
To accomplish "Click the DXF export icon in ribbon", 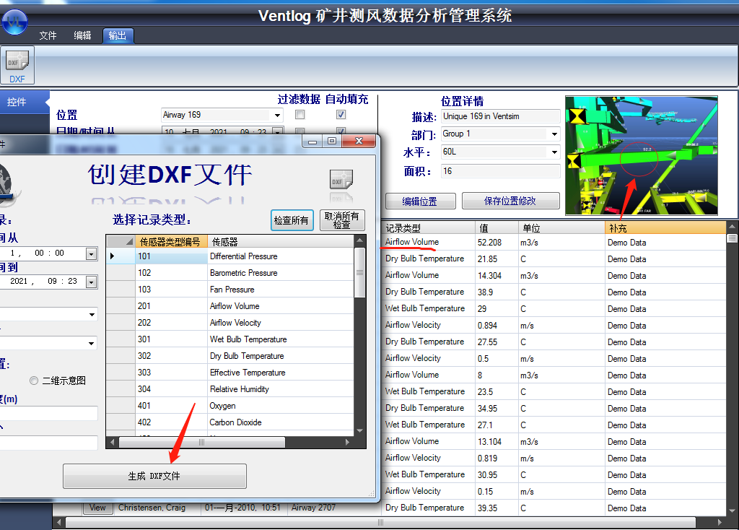I will pyautogui.click(x=17, y=66).
